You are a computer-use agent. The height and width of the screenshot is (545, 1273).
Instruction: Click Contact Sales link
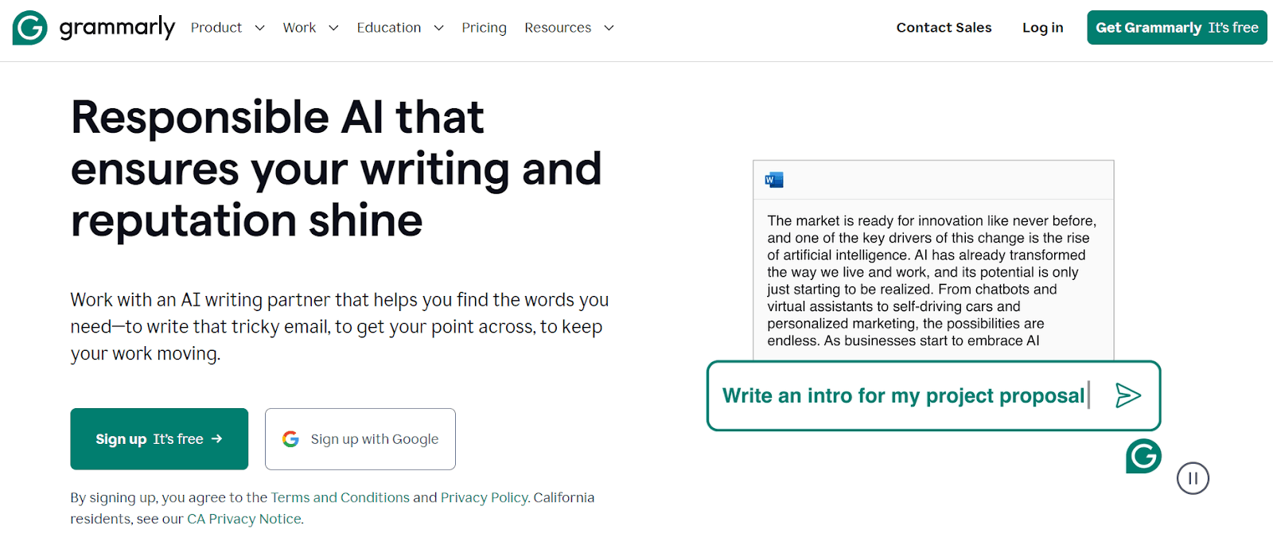(944, 28)
